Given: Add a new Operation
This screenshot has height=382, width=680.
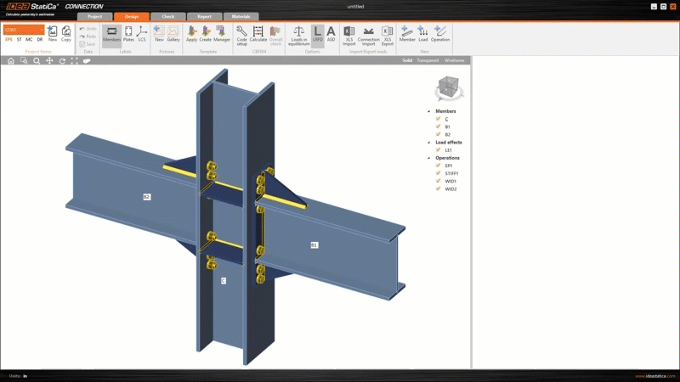Looking at the screenshot, I should click(440, 34).
